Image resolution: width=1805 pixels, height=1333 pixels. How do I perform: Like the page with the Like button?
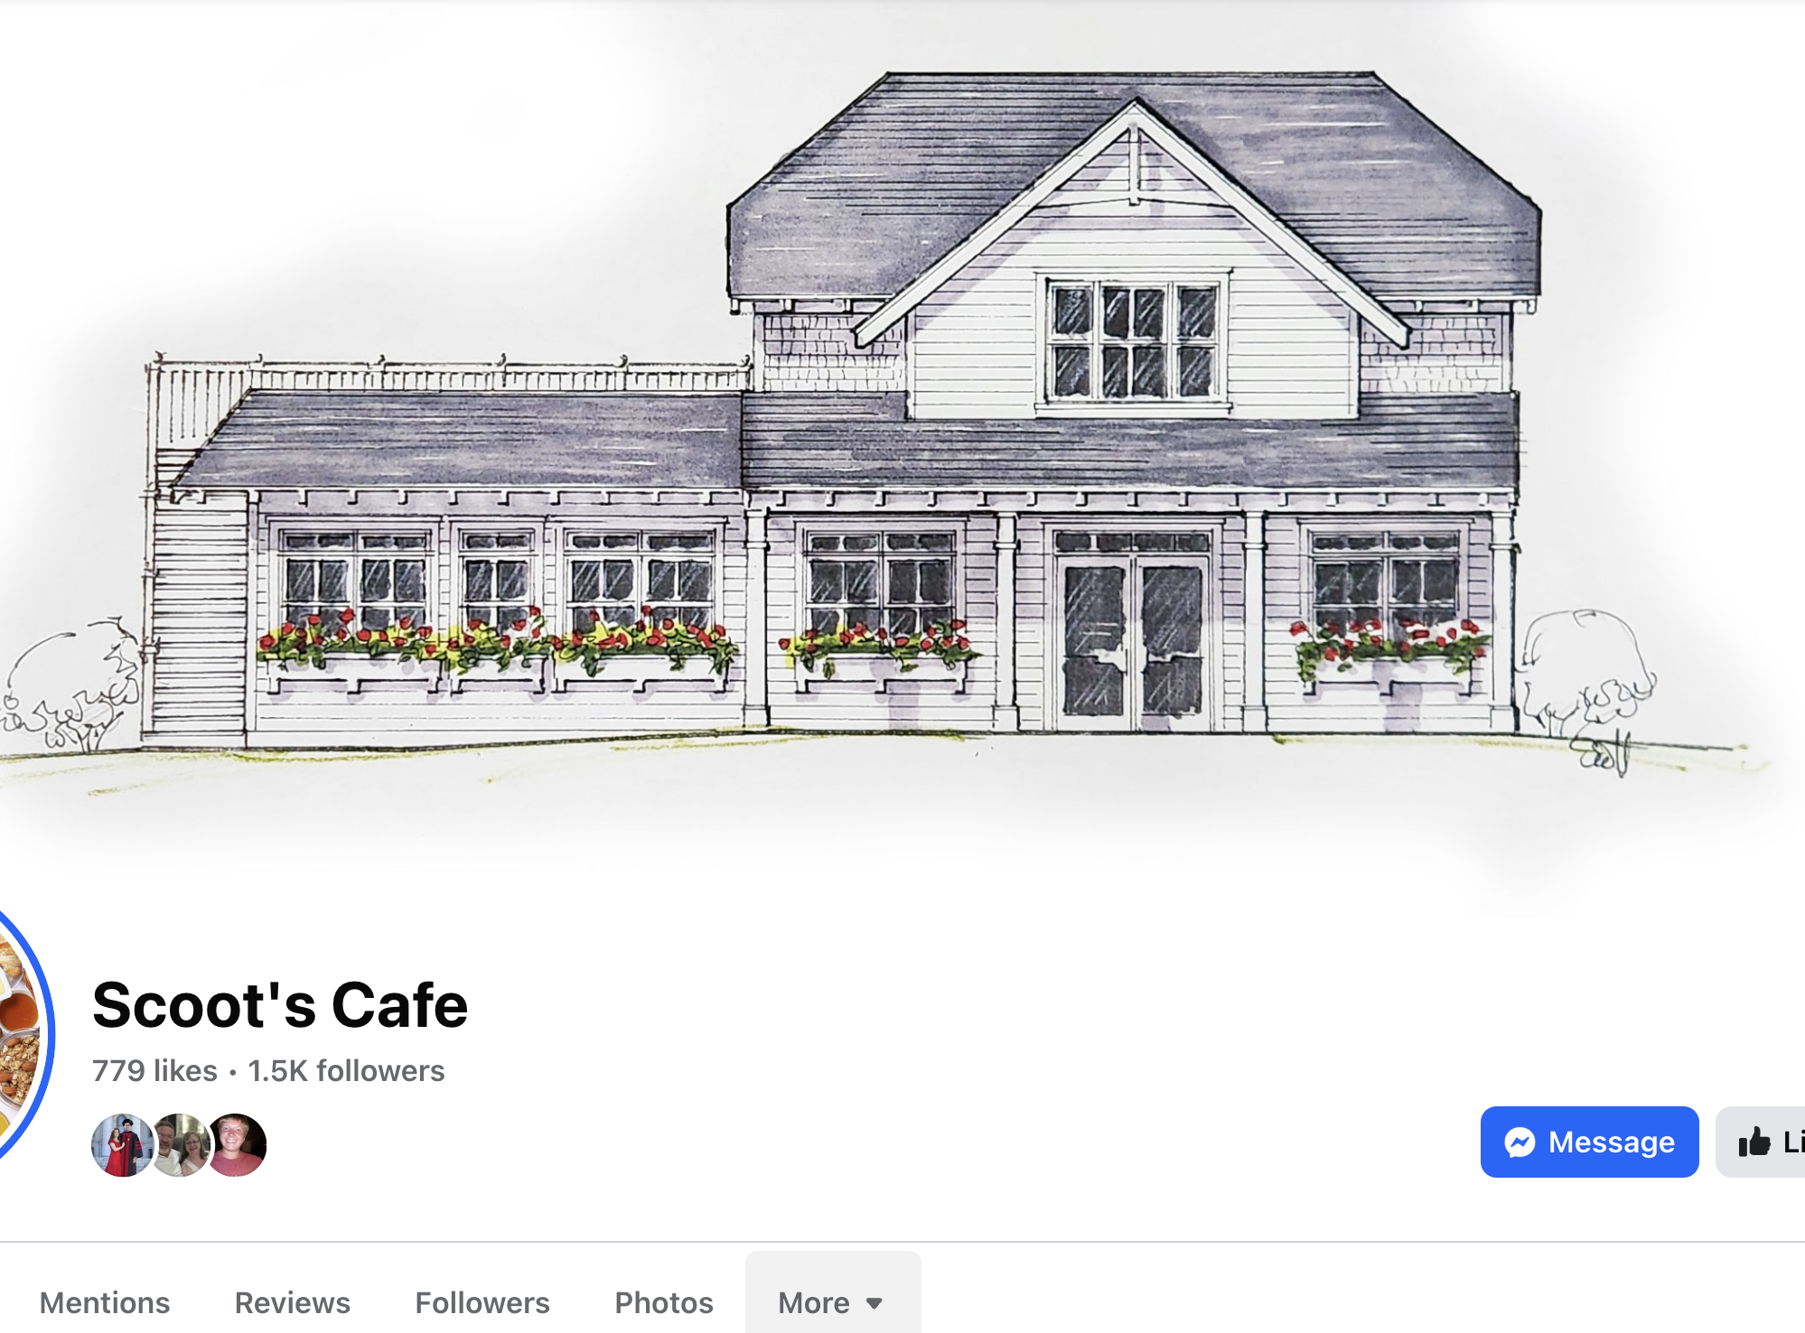click(1761, 1142)
